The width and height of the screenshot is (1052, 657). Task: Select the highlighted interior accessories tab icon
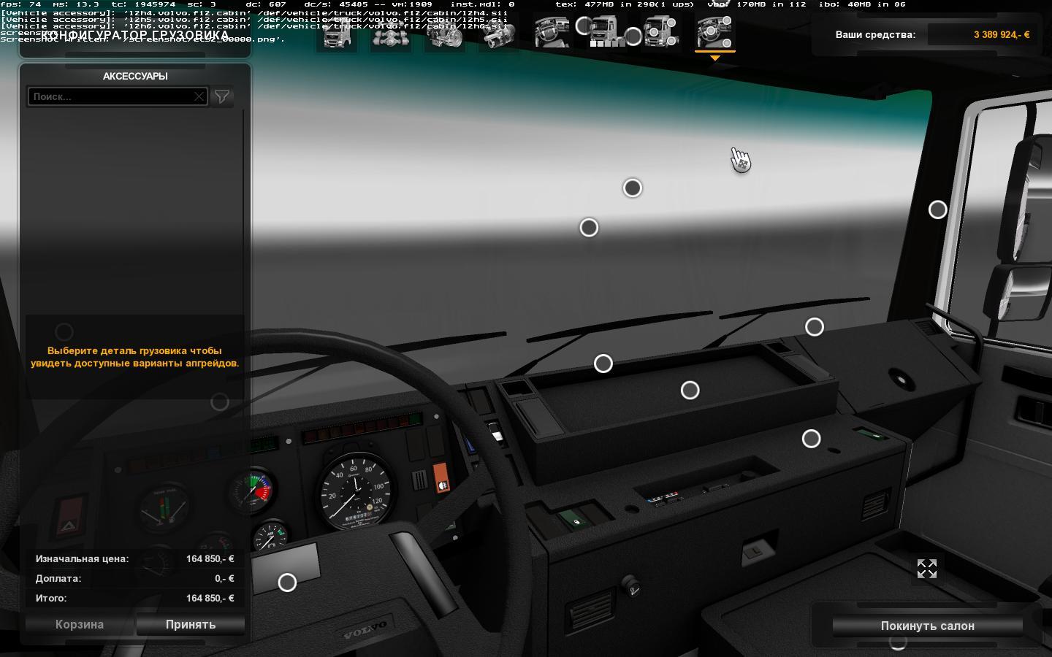714,32
